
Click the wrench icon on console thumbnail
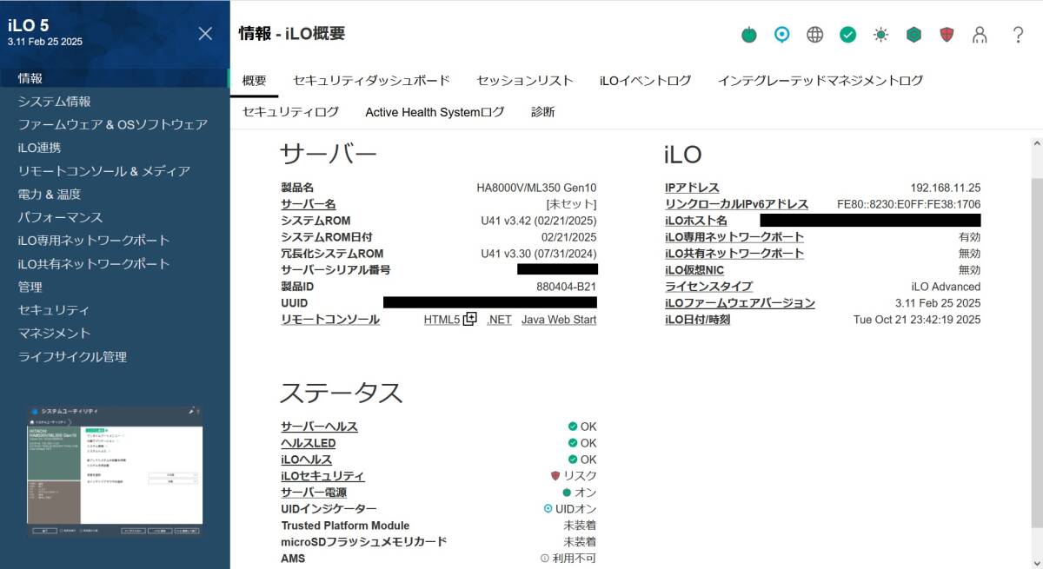[191, 411]
